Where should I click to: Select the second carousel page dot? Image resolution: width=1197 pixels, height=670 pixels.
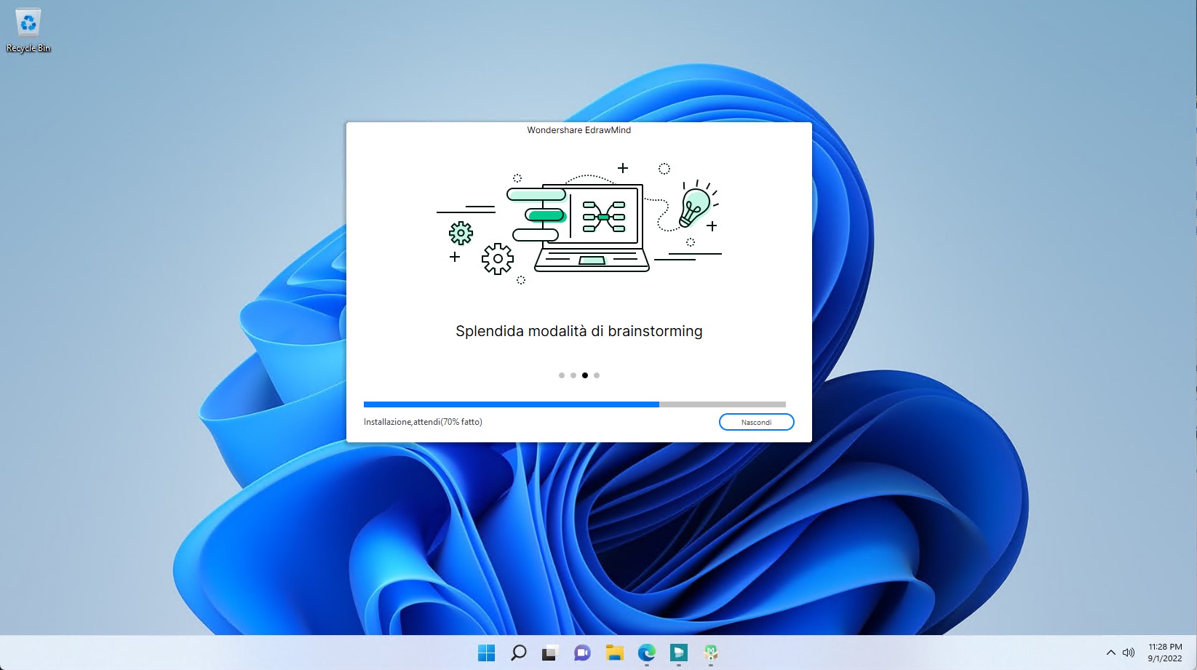573,375
